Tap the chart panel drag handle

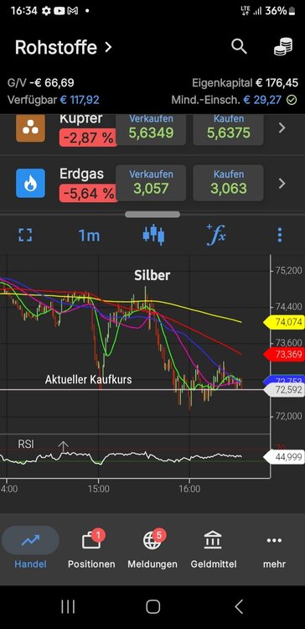(152, 214)
